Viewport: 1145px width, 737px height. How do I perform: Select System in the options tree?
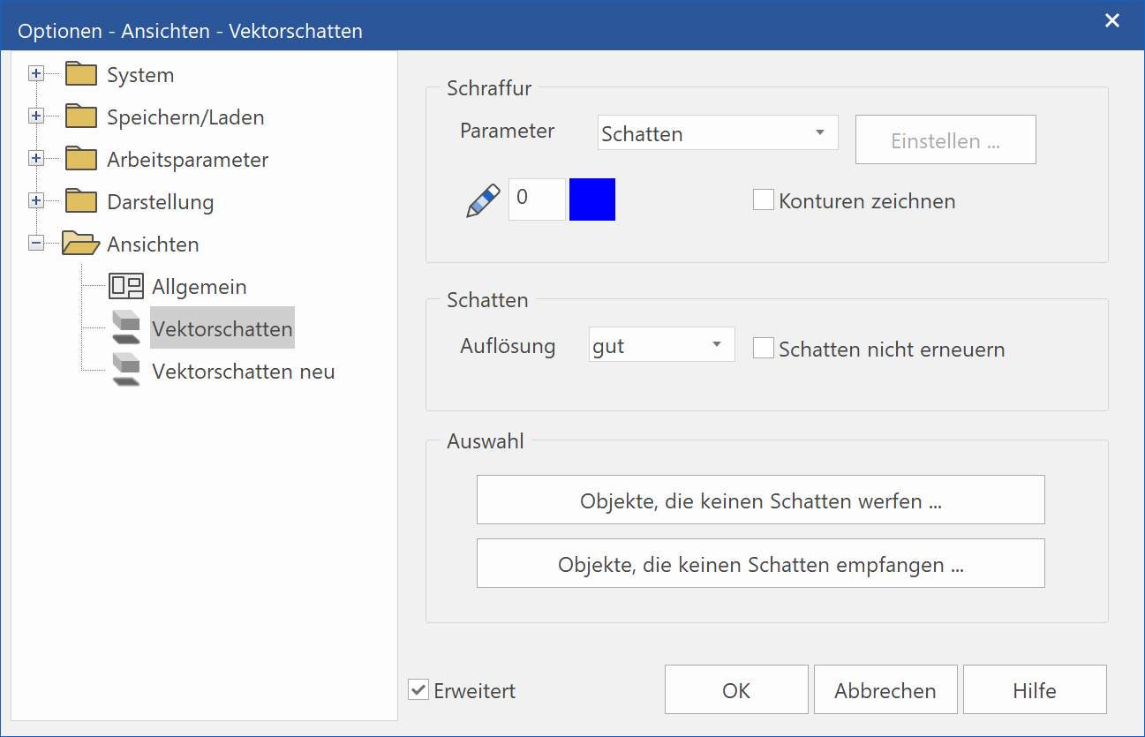click(140, 75)
